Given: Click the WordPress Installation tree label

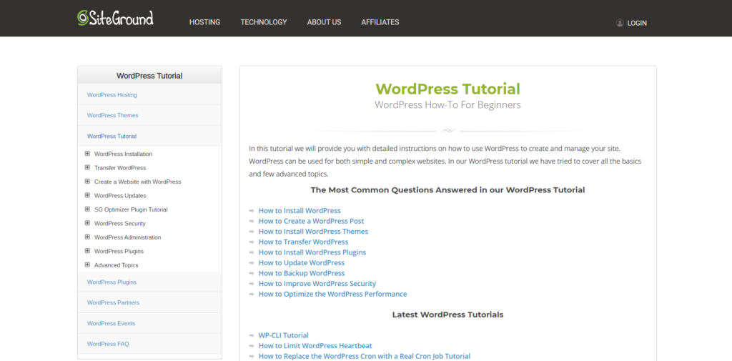Looking at the screenshot, I should [x=123, y=154].
